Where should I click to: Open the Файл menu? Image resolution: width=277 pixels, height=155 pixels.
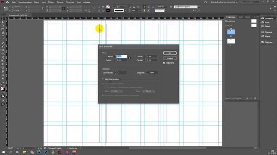[x=14, y=2]
